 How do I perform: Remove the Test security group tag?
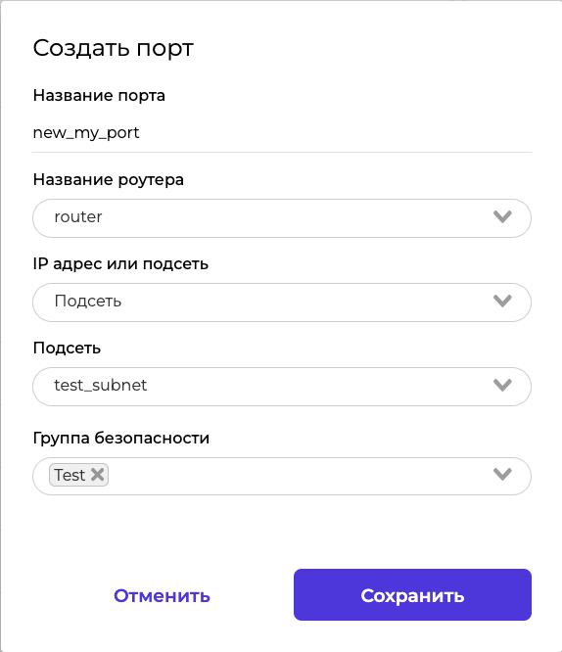pyautogui.click(x=97, y=475)
